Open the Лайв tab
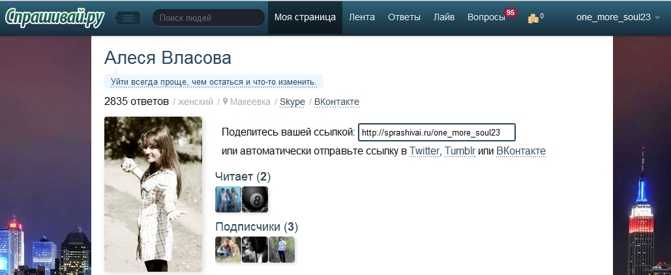671x275 pixels. tap(444, 18)
